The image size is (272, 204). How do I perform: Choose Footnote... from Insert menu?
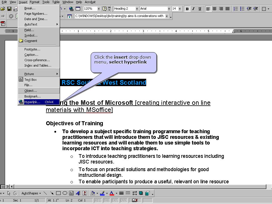click(x=39, y=49)
